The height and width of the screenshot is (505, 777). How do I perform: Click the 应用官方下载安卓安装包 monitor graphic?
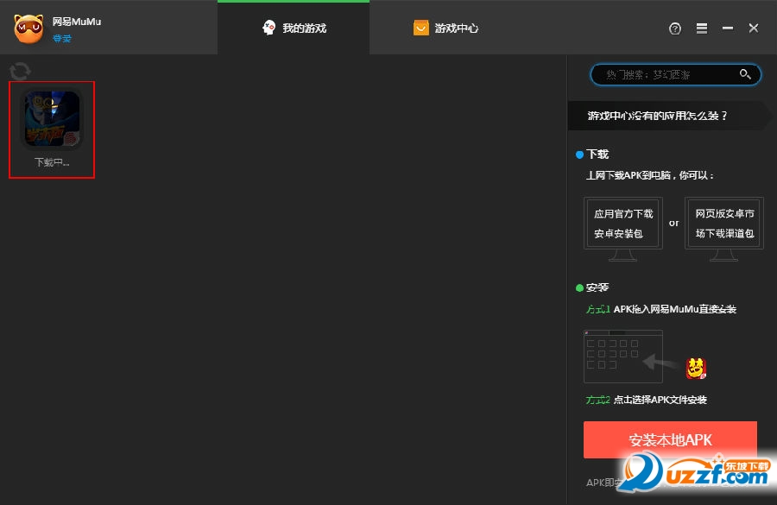point(623,229)
